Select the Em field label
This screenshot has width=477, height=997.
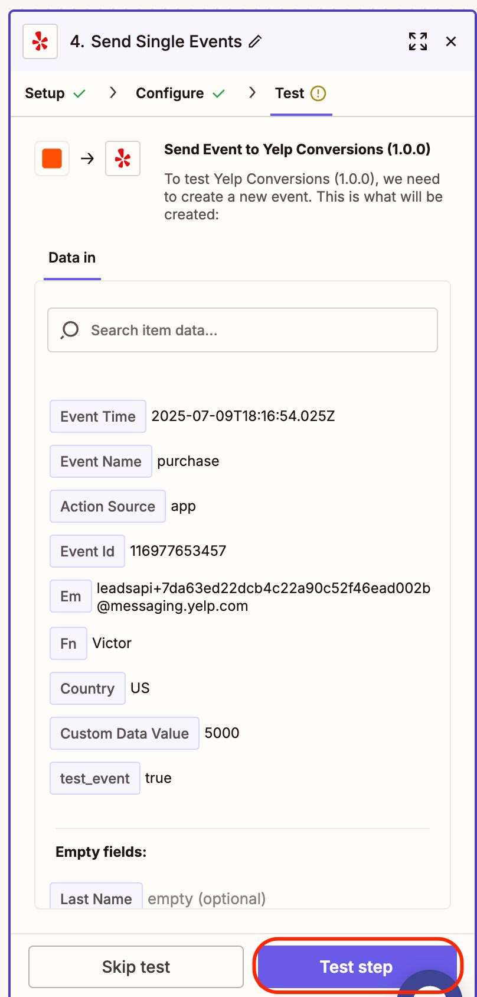71,596
